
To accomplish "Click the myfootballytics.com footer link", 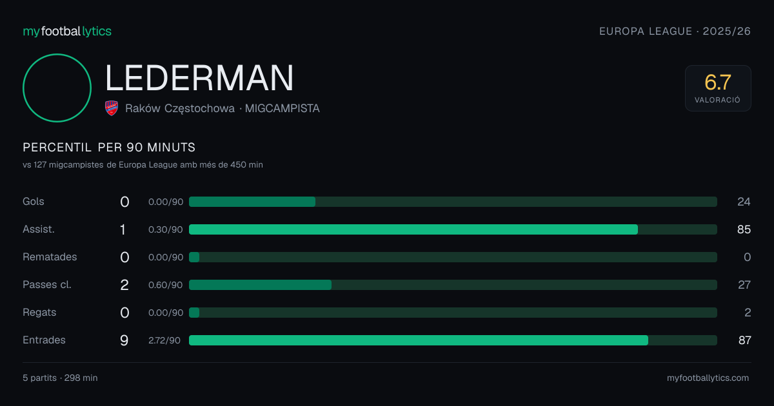I will [708, 378].
